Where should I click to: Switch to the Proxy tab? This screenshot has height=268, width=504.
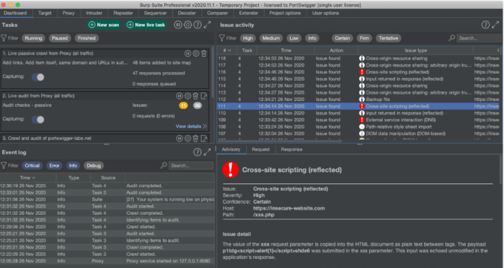click(68, 13)
